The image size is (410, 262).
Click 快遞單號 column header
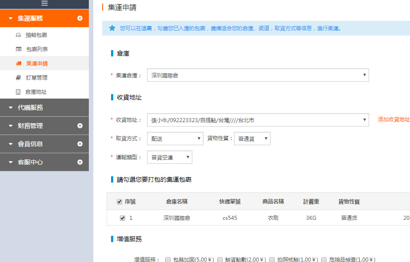pyautogui.click(x=230, y=202)
